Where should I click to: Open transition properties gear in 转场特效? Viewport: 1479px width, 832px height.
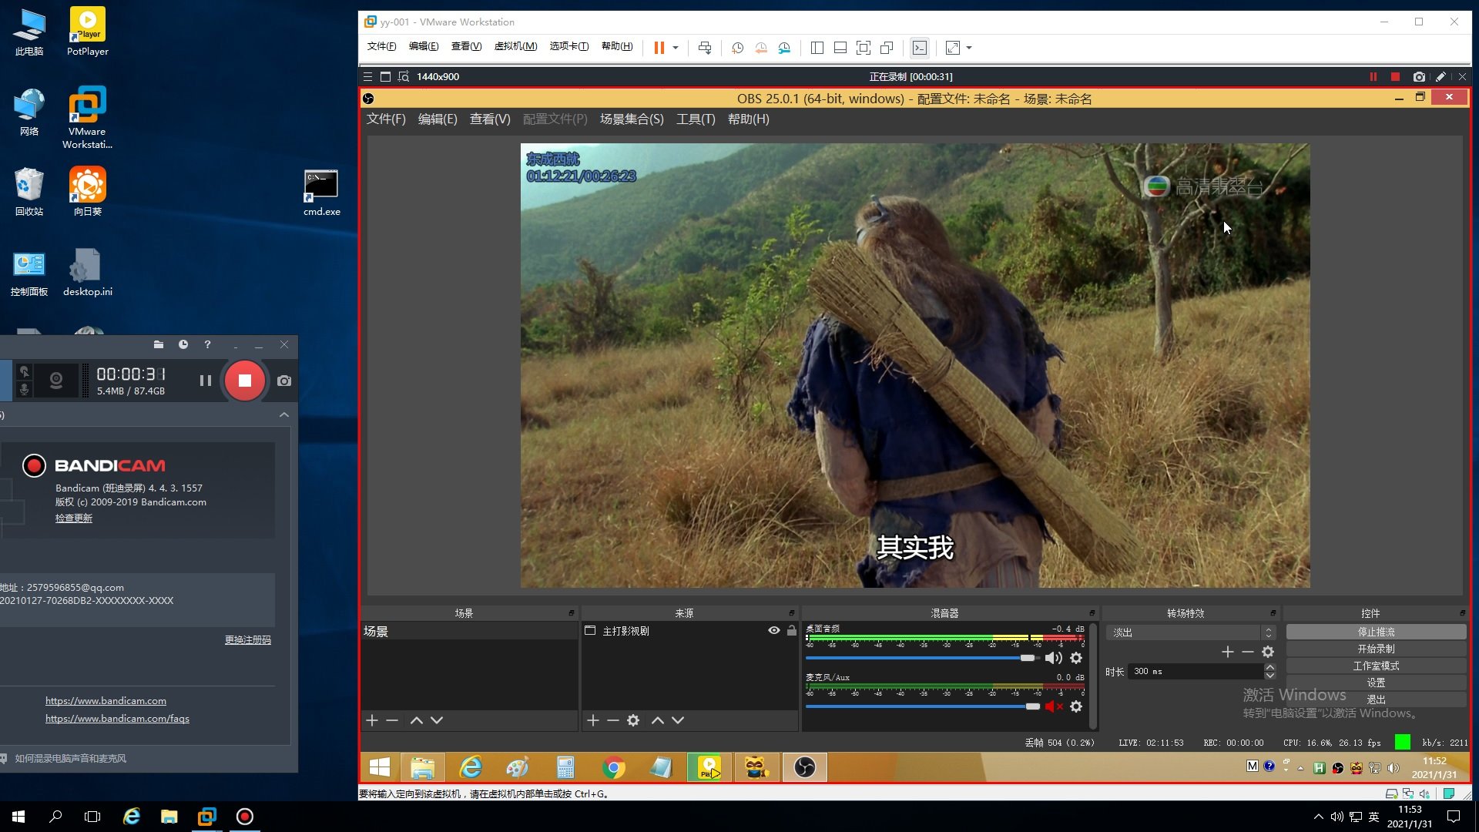[1268, 652]
